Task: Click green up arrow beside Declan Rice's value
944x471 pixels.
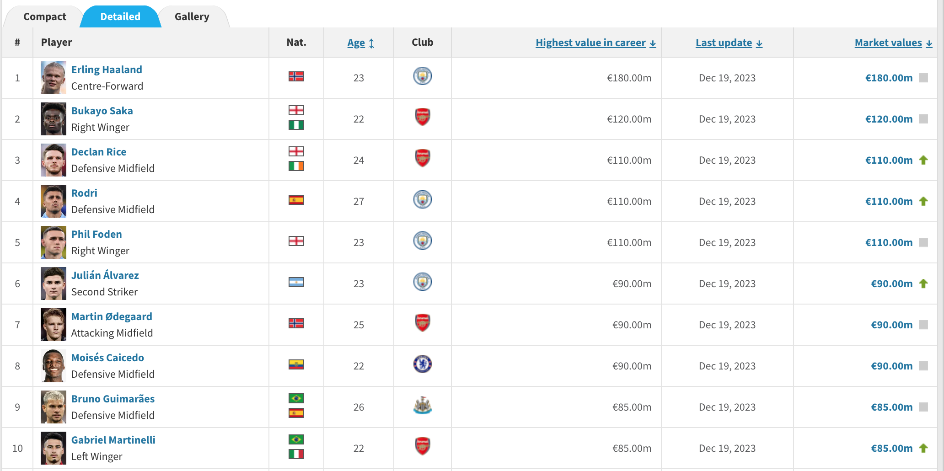Action: tap(923, 160)
